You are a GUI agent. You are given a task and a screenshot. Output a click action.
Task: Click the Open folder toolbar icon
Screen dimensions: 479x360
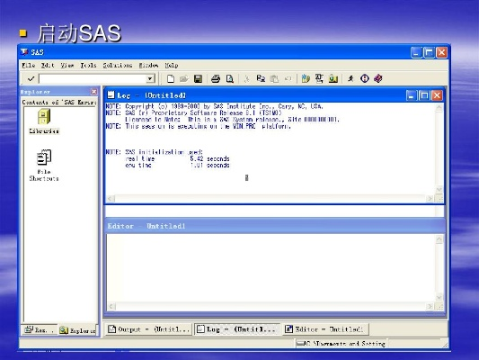(x=184, y=78)
